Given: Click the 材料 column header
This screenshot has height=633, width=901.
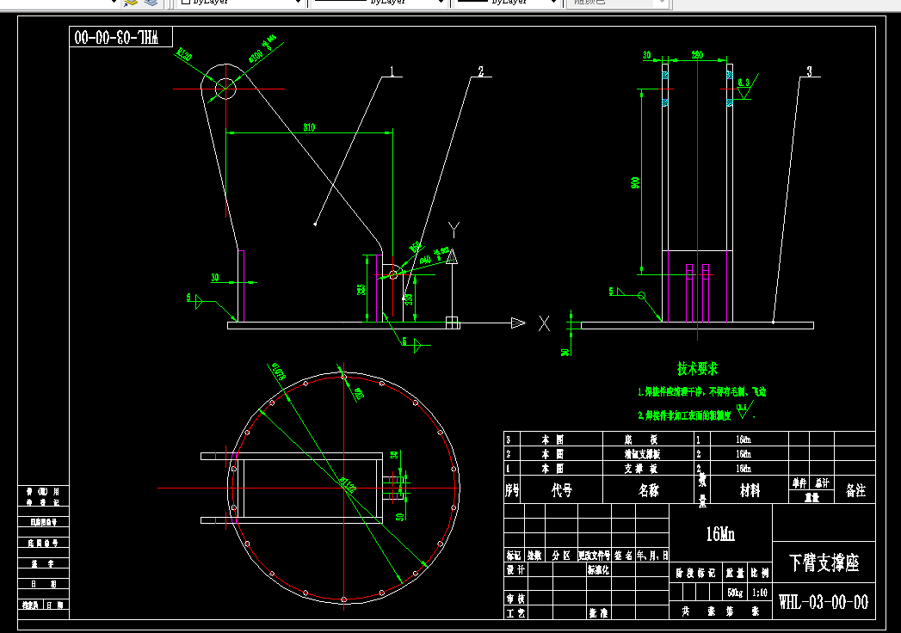Looking at the screenshot, I should pyautogui.click(x=750, y=490).
